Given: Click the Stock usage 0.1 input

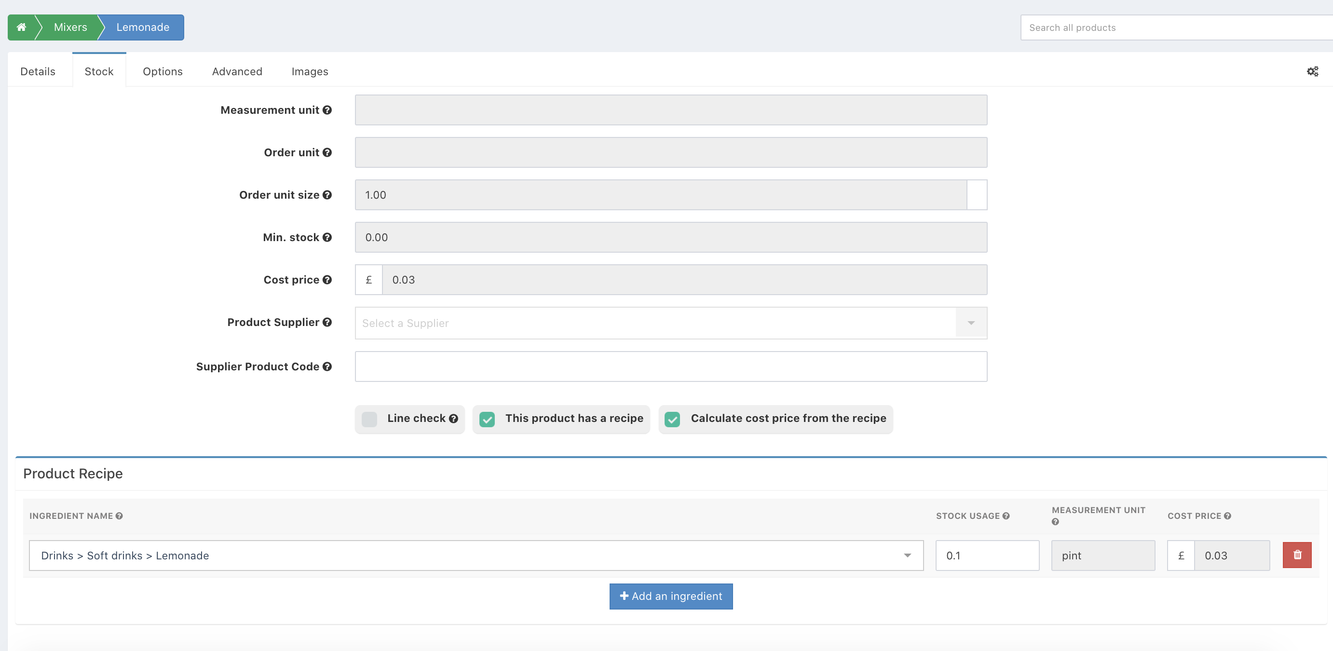Looking at the screenshot, I should coord(987,555).
